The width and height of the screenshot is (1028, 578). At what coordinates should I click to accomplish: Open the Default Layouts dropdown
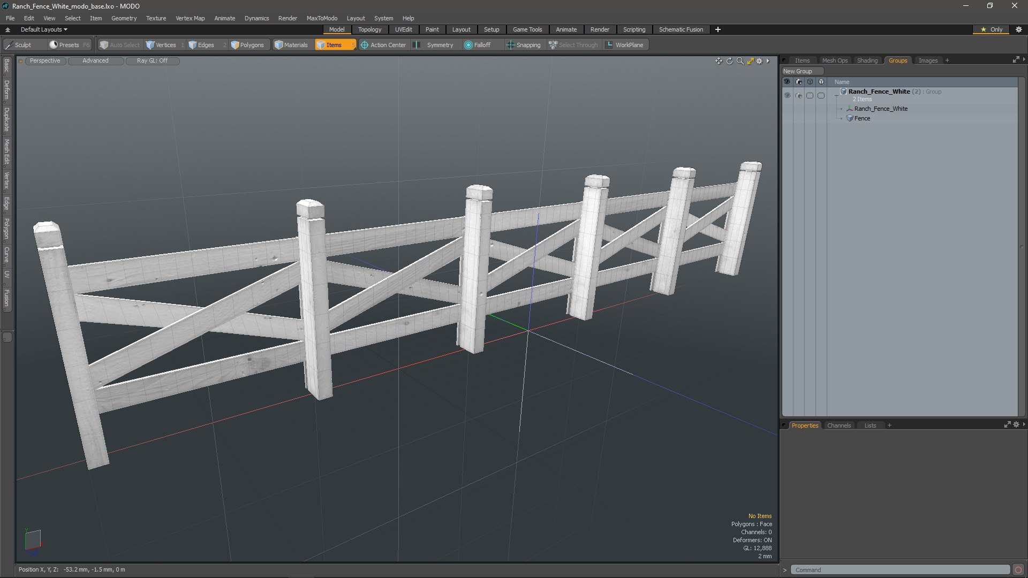pyautogui.click(x=44, y=29)
